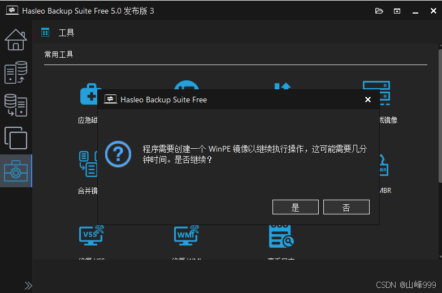Viewport: 442px width, 293px height.
Task: Click the open folder icon in title bar
Action: tap(379, 11)
